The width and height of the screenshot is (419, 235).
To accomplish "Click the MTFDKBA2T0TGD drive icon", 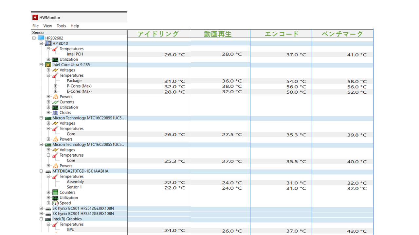I will pyautogui.click(x=48, y=171).
